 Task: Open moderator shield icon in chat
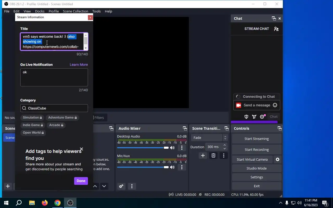tap(246, 117)
